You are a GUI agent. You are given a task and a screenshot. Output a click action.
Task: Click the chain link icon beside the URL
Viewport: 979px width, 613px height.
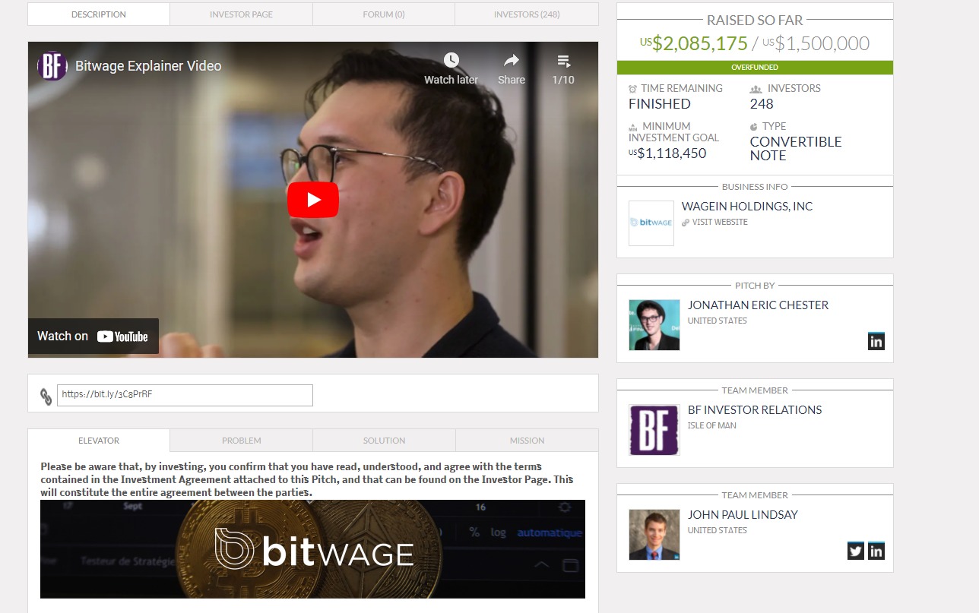pyautogui.click(x=46, y=394)
